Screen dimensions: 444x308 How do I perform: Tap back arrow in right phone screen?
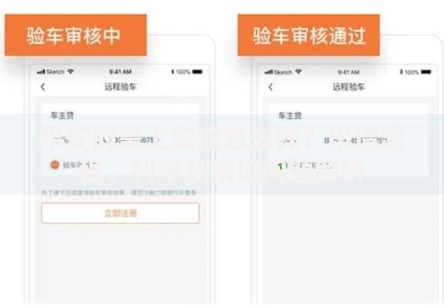pos(271,87)
